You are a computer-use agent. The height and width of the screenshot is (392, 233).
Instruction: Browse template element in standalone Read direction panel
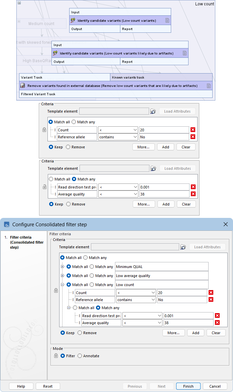point(153,169)
